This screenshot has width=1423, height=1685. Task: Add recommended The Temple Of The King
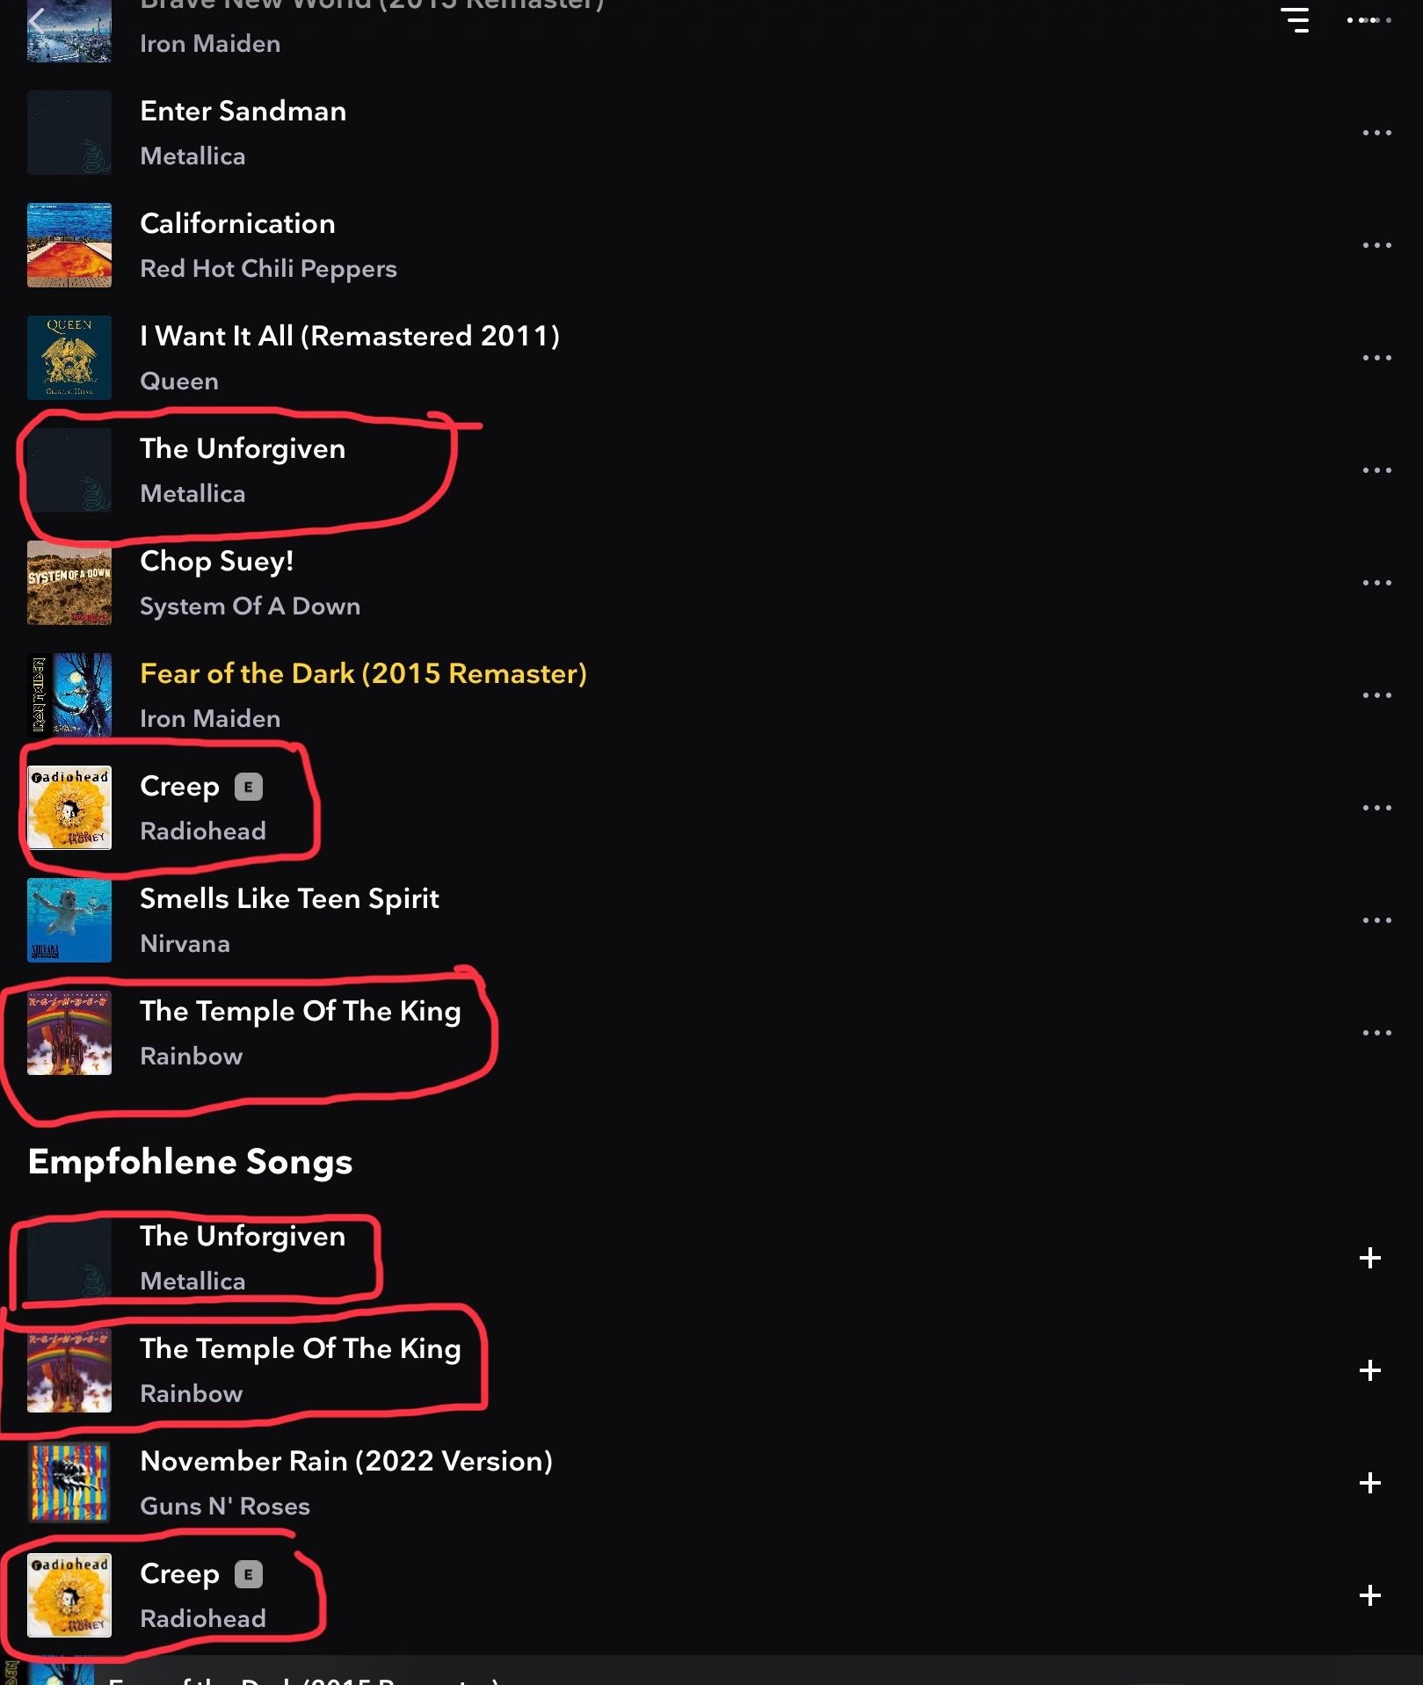click(x=1369, y=1370)
